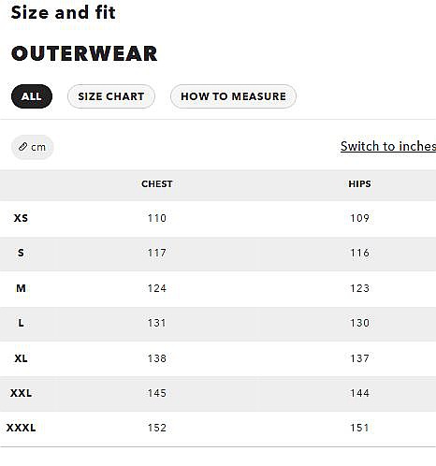The height and width of the screenshot is (466, 436).
Task: Open the HOW TO MEASURE tab
Action: coord(233,96)
